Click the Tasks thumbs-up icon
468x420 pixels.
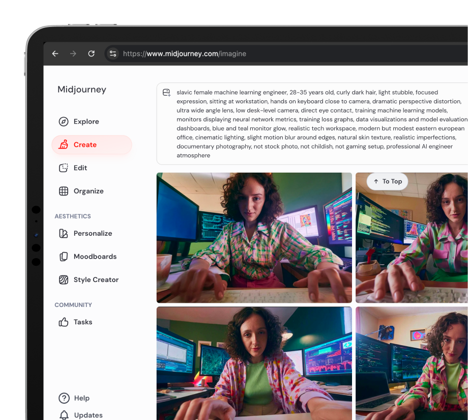coord(63,322)
